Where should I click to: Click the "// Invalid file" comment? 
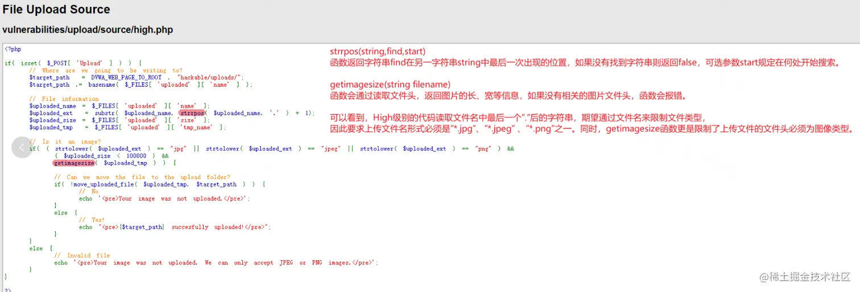coord(82,255)
